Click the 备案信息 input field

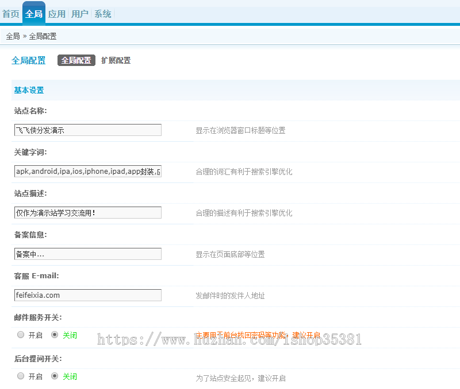point(88,254)
